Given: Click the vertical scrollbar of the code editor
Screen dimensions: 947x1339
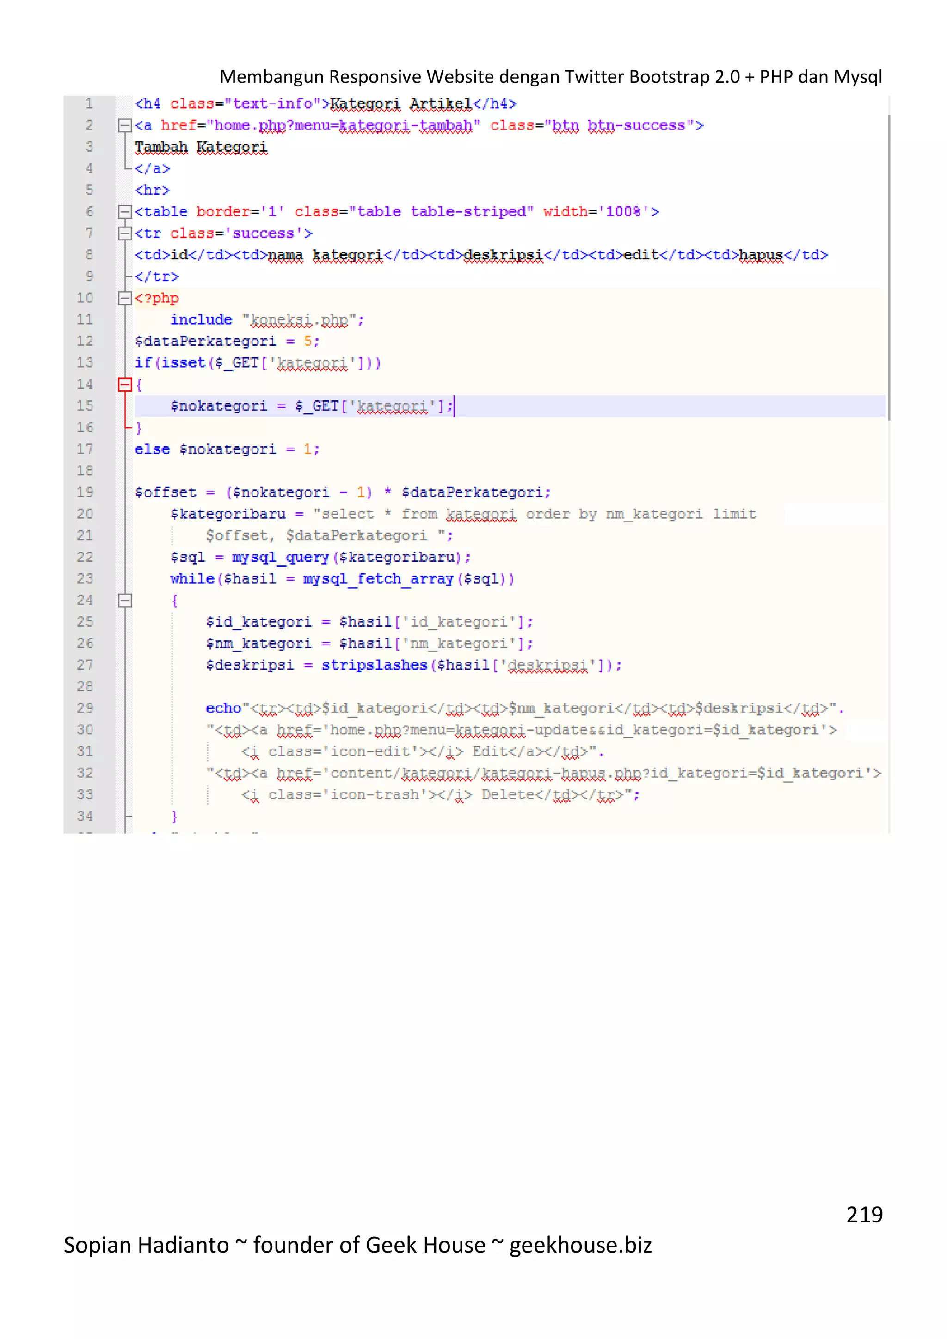Looking at the screenshot, I should coord(888,267).
